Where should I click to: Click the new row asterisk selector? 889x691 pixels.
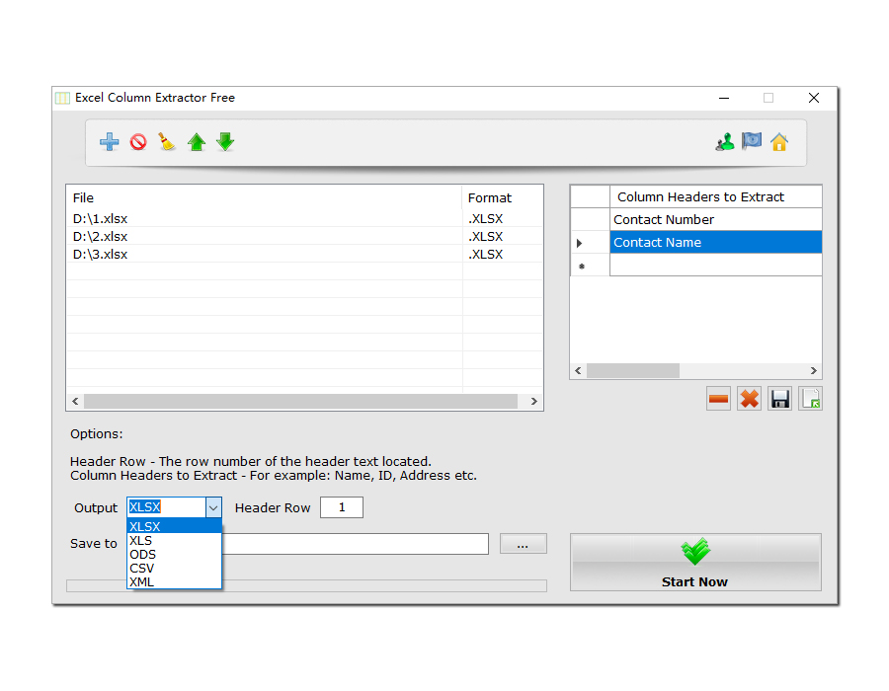point(591,266)
